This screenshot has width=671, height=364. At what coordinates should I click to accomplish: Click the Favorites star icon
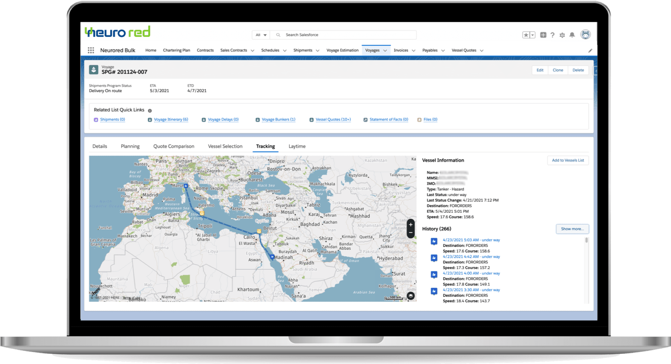point(526,35)
